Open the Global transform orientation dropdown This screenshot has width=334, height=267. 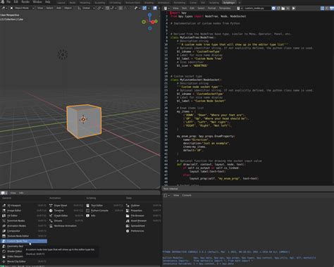86,8
